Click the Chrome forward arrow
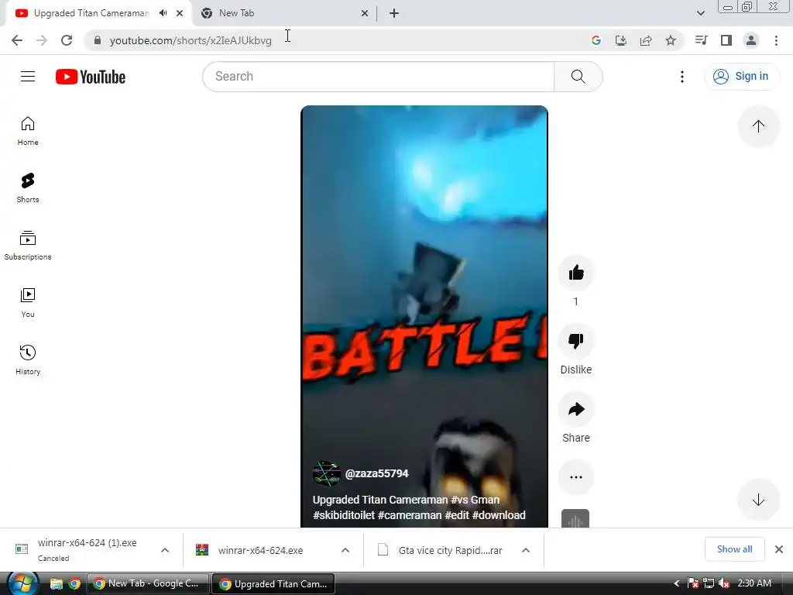 pos(42,40)
